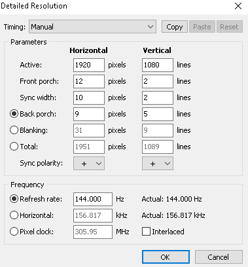Screen dimensions: 248x267
Task: Choose the Refresh rate radio option
Action: coord(14,199)
